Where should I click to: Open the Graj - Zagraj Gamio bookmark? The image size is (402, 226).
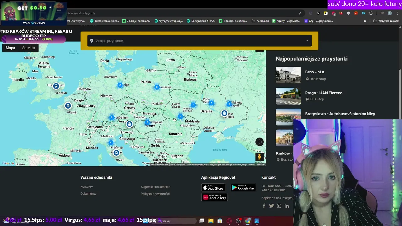318,21
